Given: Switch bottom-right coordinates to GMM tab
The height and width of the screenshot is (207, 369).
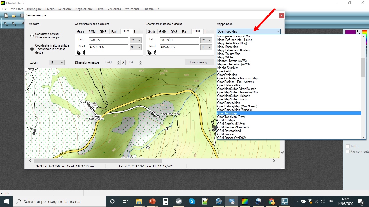Looking at the screenshot, I should (163, 32).
